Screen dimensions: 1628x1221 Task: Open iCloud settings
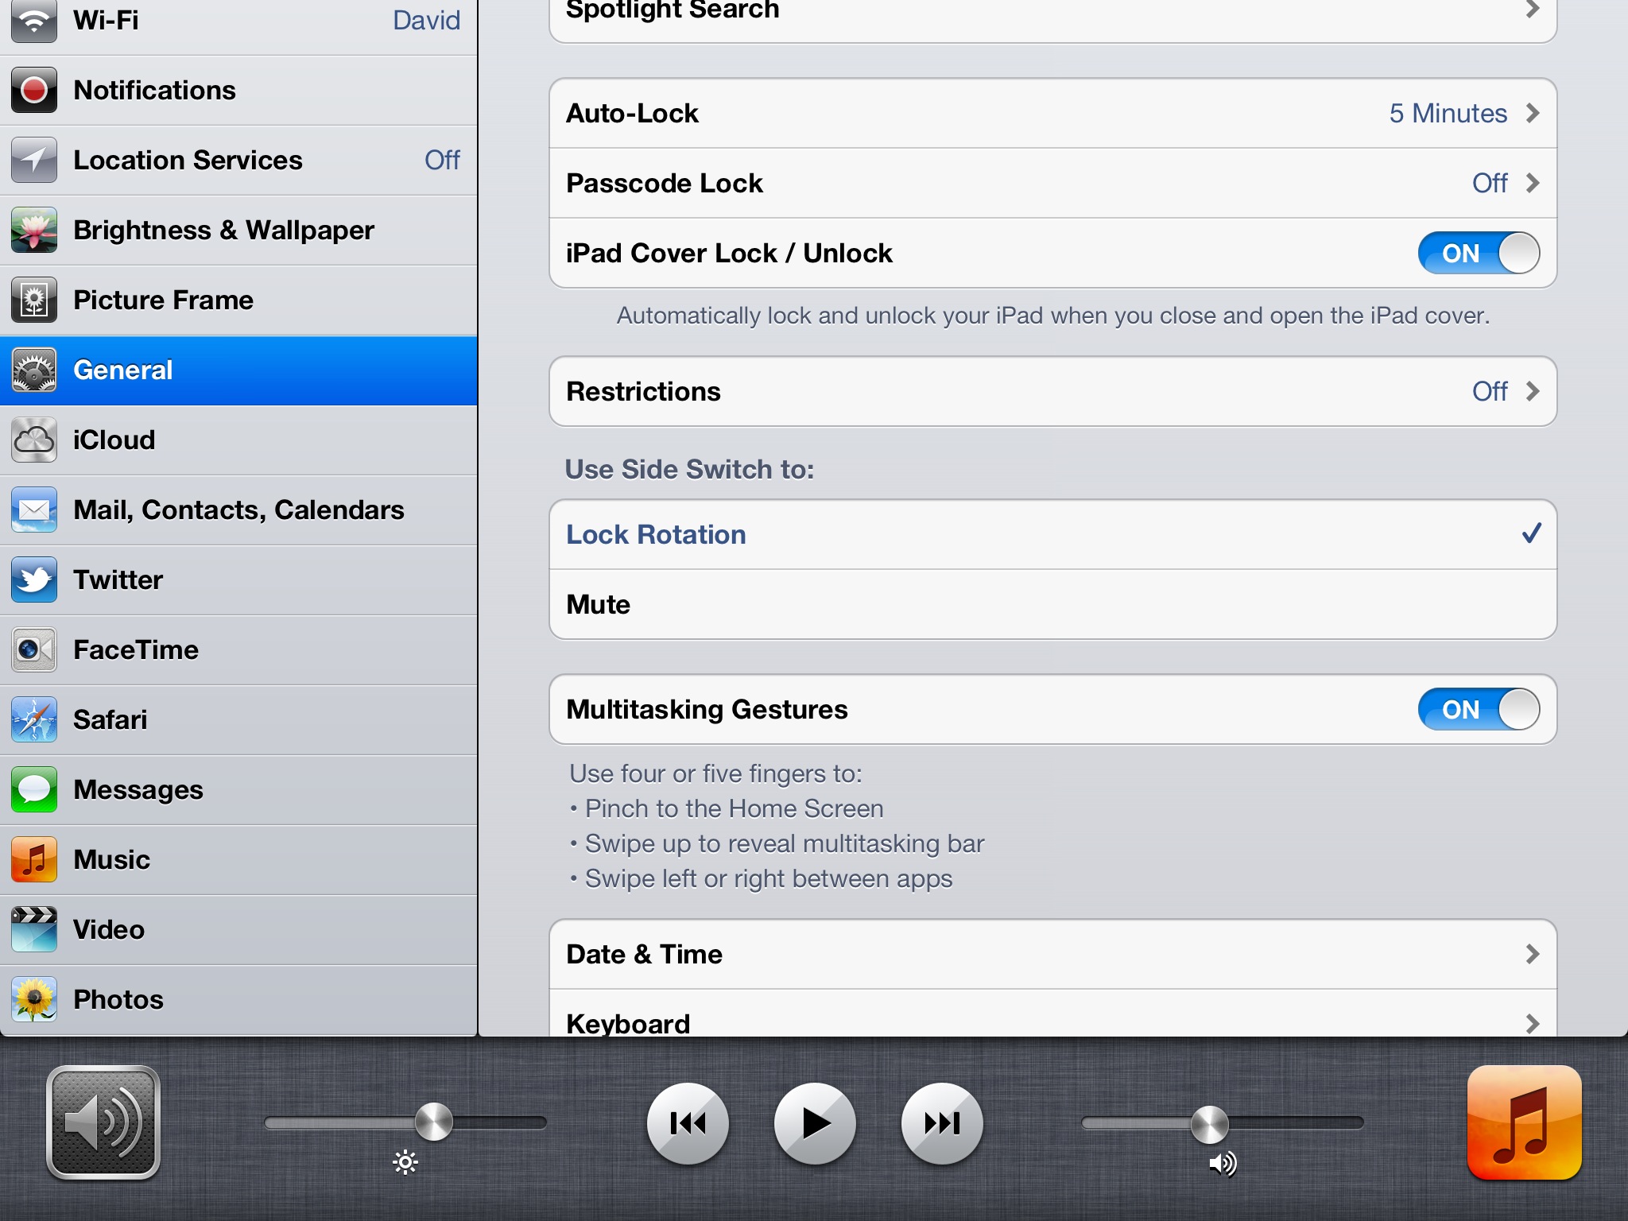coord(238,440)
